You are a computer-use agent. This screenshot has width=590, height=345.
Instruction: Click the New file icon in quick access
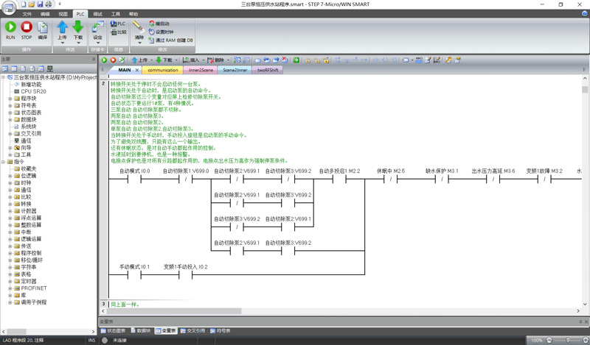pyautogui.click(x=24, y=4)
